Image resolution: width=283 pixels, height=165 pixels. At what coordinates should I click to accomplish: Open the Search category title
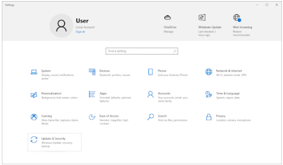point(162,116)
